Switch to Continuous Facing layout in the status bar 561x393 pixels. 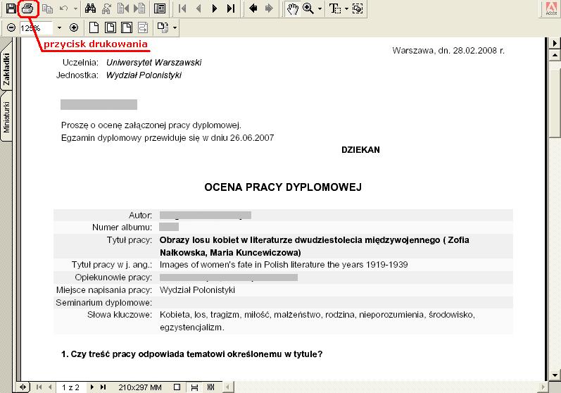pyautogui.click(x=210, y=387)
